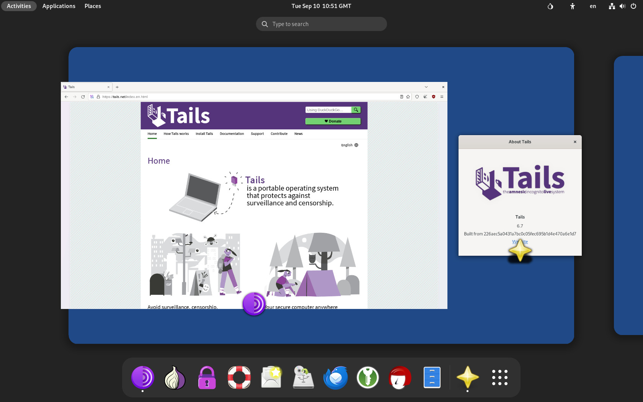Select the 'Home' site menu item
The height and width of the screenshot is (402, 643).
152,134
